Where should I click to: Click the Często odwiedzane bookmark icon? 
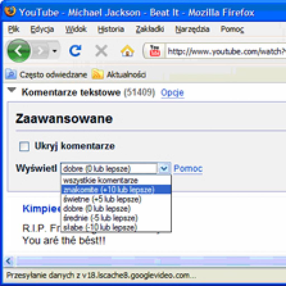point(11,75)
